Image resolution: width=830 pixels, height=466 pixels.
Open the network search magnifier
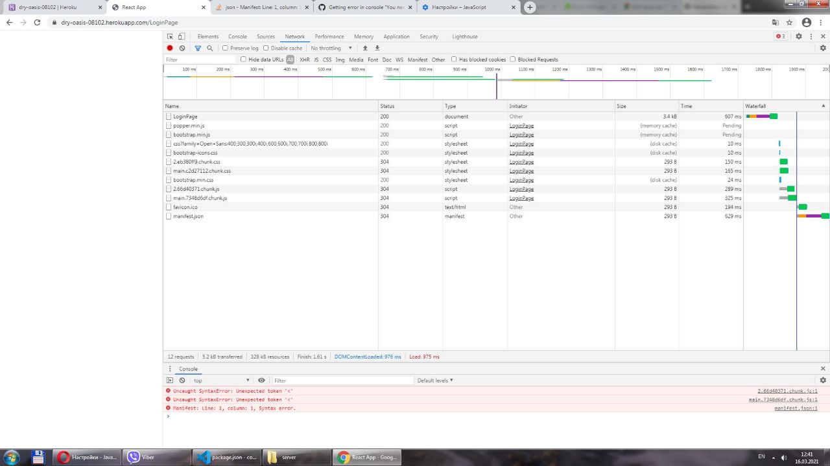210,48
